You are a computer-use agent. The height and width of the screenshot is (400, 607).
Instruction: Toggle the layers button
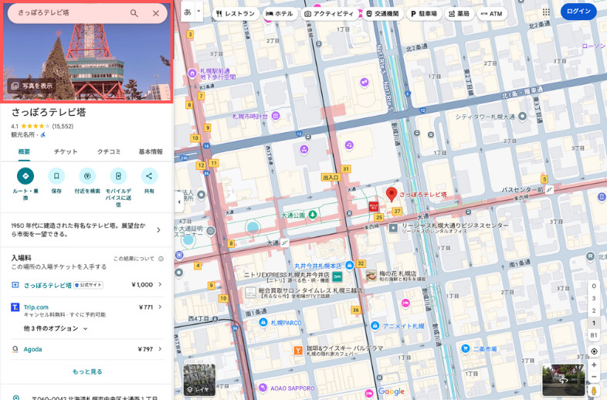click(198, 379)
